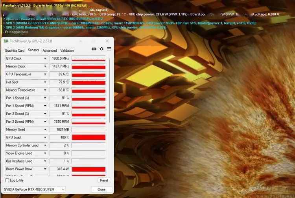The width and height of the screenshot is (295, 198).
Task: Open the GPU-Z hamburger menu
Action: tap(109, 49)
